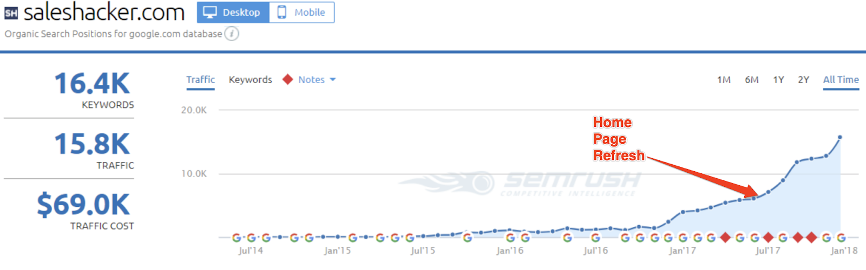866x270 pixels.
Task: Click the desktop monitor icon
Action: (210, 12)
